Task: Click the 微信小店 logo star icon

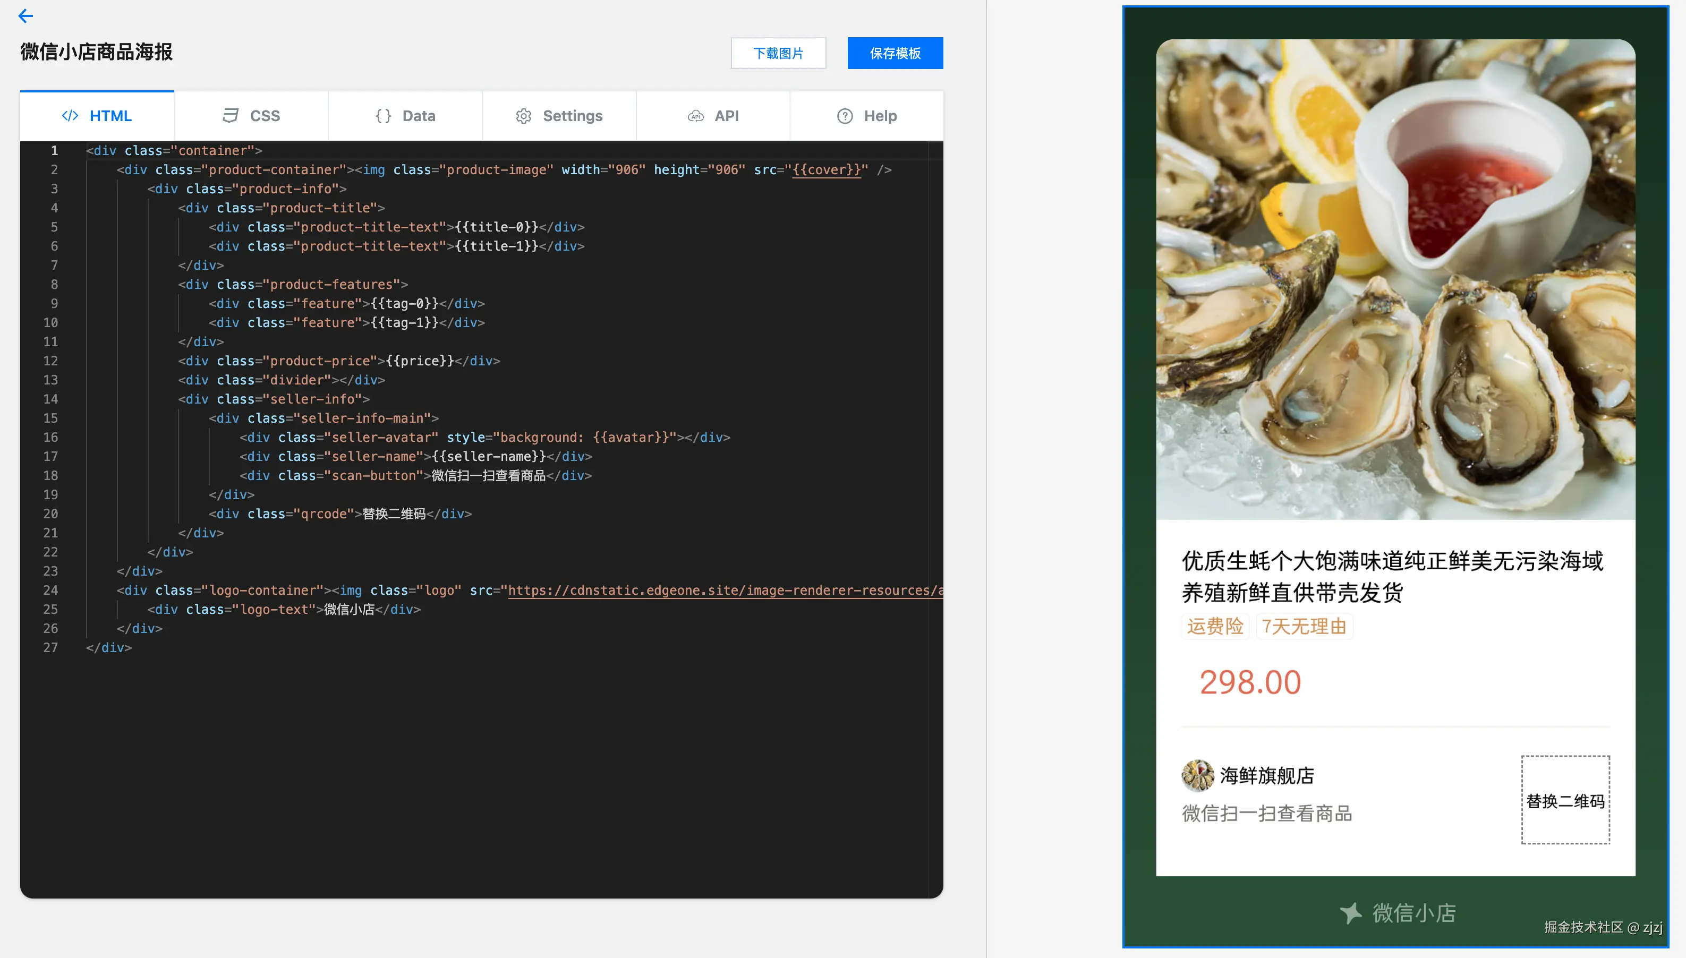Action: pos(1350,913)
